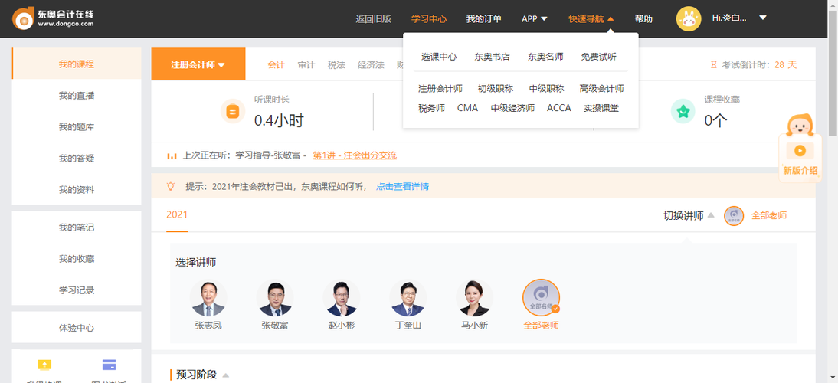838x383 pixels.
Task: Open the 第1讲 - 注会出分交流 link
Action: click(355, 156)
